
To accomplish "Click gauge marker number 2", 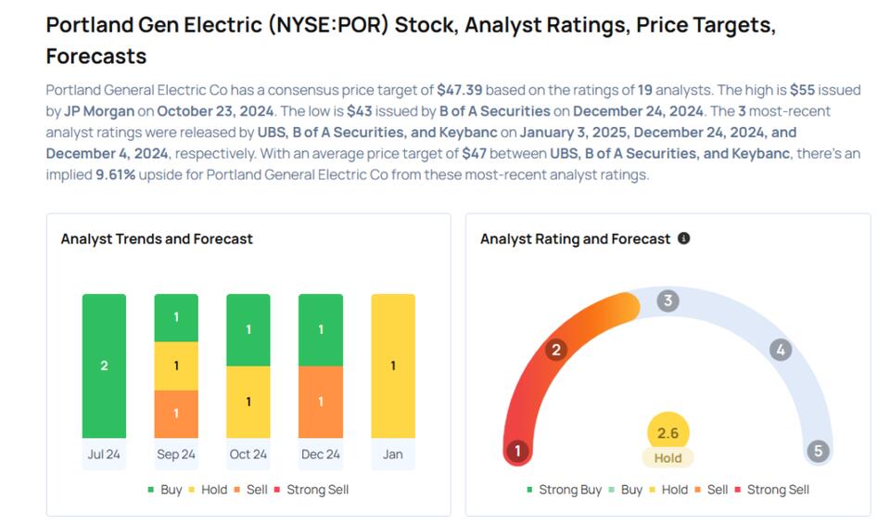I will (556, 350).
